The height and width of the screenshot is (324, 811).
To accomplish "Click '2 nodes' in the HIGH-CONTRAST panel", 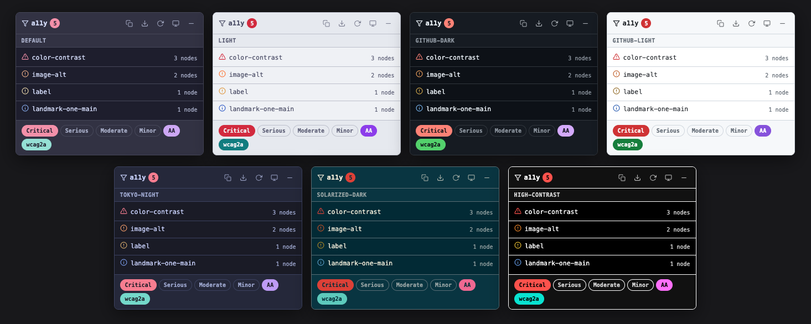I will (678, 229).
